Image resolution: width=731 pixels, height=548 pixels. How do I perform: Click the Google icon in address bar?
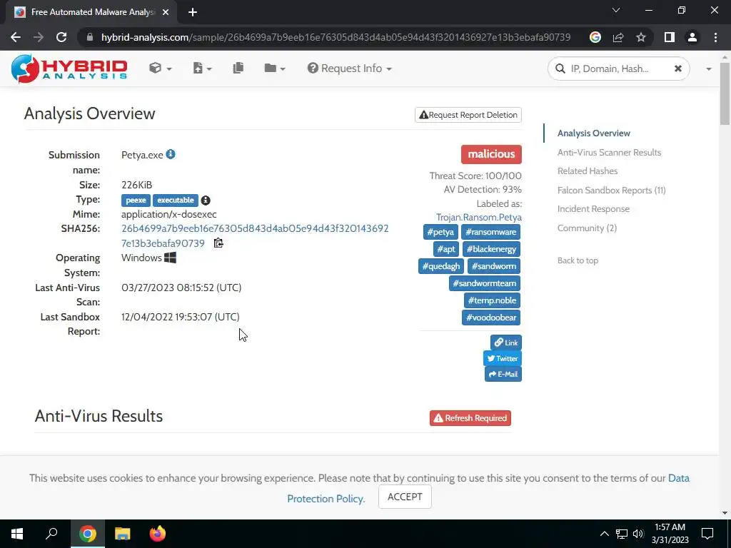595,37
